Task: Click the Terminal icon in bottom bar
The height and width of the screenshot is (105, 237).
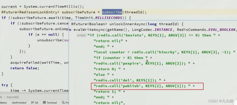Action: pyautogui.click(x=44, y=102)
